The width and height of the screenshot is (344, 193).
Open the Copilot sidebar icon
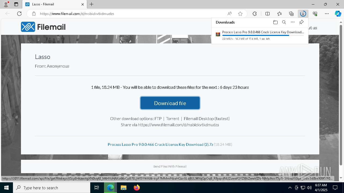(338, 14)
